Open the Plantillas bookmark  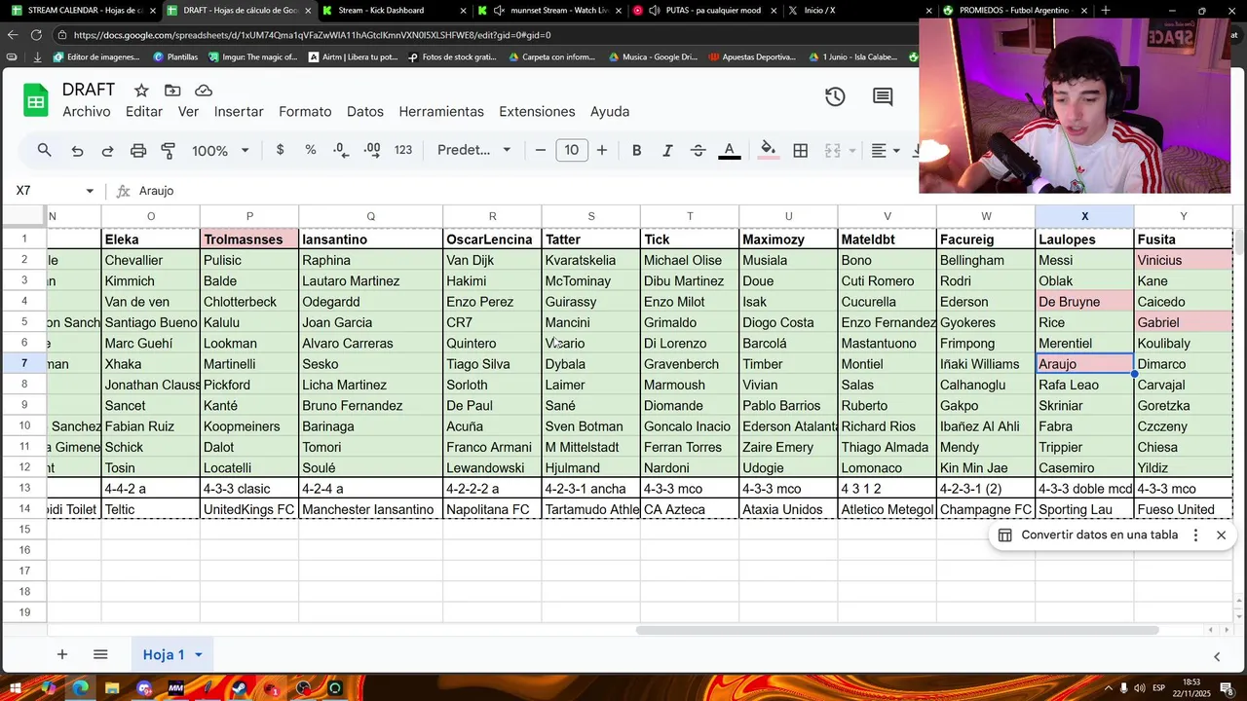pos(175,57)
